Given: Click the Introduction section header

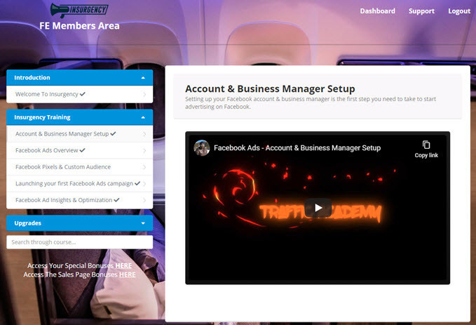Looking at the screenshot, I should [x=79, y=77].
